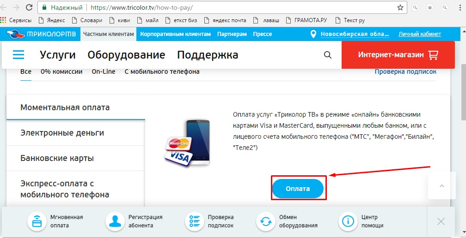Switch to Электронные деньги payment section
The image size is (466, 238).
(62, 133)
